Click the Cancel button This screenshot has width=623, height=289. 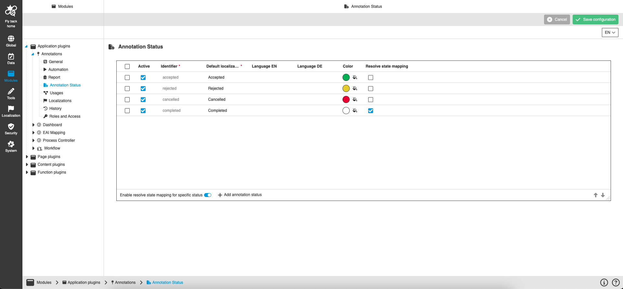557,20
